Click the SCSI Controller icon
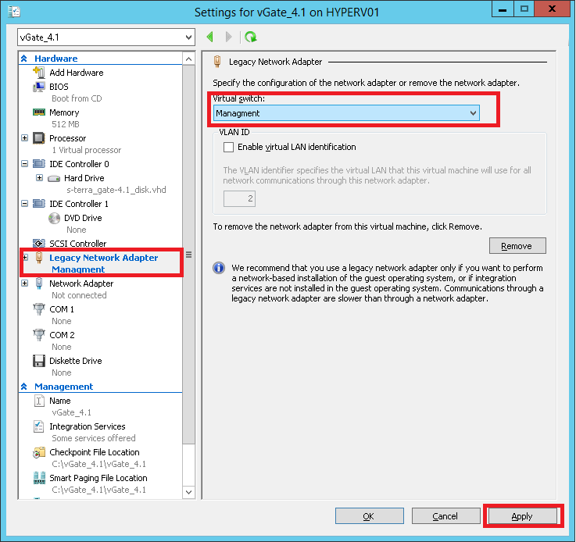The width and height of the screenshot is (576, 542). (x=39, y=244)
